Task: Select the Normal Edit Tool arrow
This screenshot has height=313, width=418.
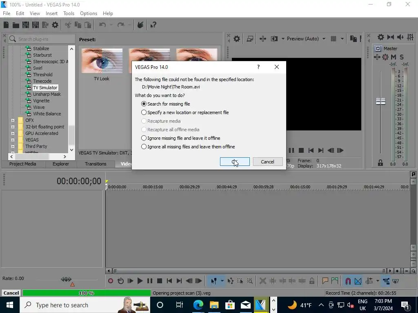Action: [214, 281]
